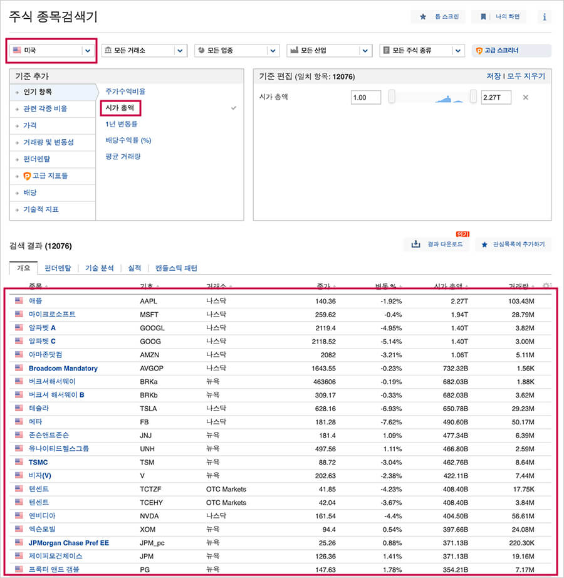Screen dimensions: 564x578
Task: Click maximum market cap input 2.27T
Action: tap(496, 98)
